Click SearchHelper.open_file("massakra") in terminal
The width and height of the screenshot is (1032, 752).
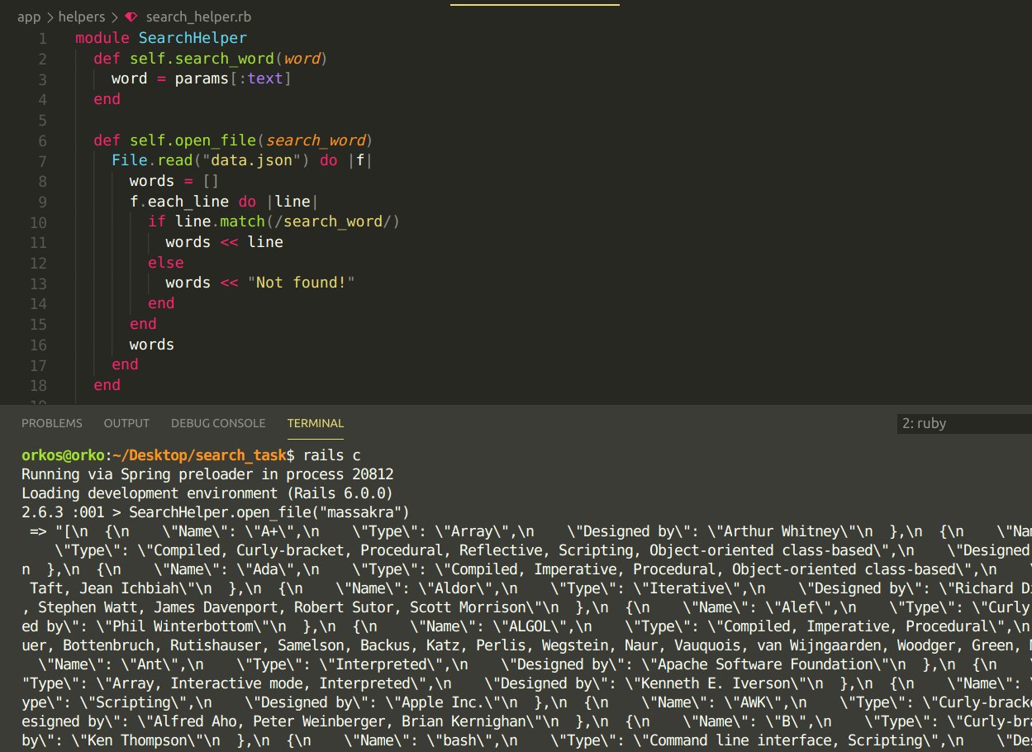(269, 512)
